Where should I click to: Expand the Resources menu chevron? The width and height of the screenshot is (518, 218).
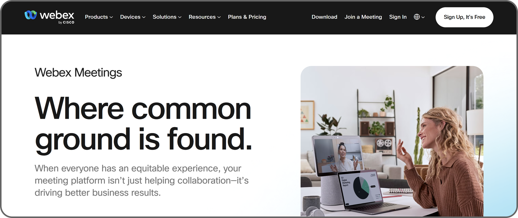click(219, 17)
